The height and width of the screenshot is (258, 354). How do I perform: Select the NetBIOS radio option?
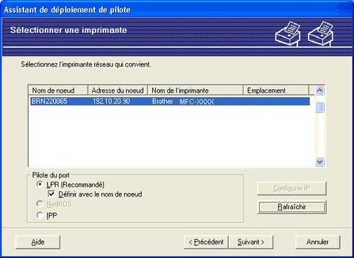point(40,204)
